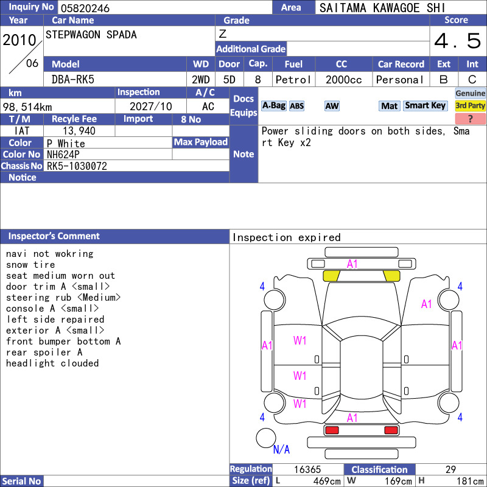Click the yellow 3rd Party legend badge
487x487 pixels.
coord(470,106)
